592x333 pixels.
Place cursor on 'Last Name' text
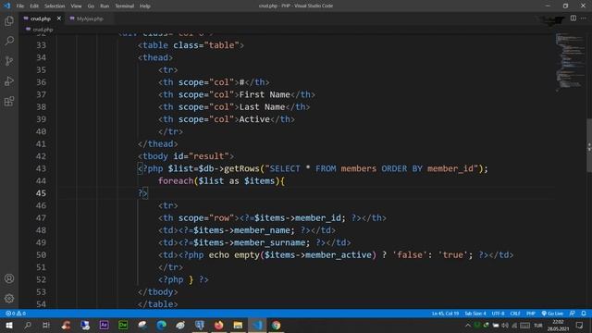[262, 107]
